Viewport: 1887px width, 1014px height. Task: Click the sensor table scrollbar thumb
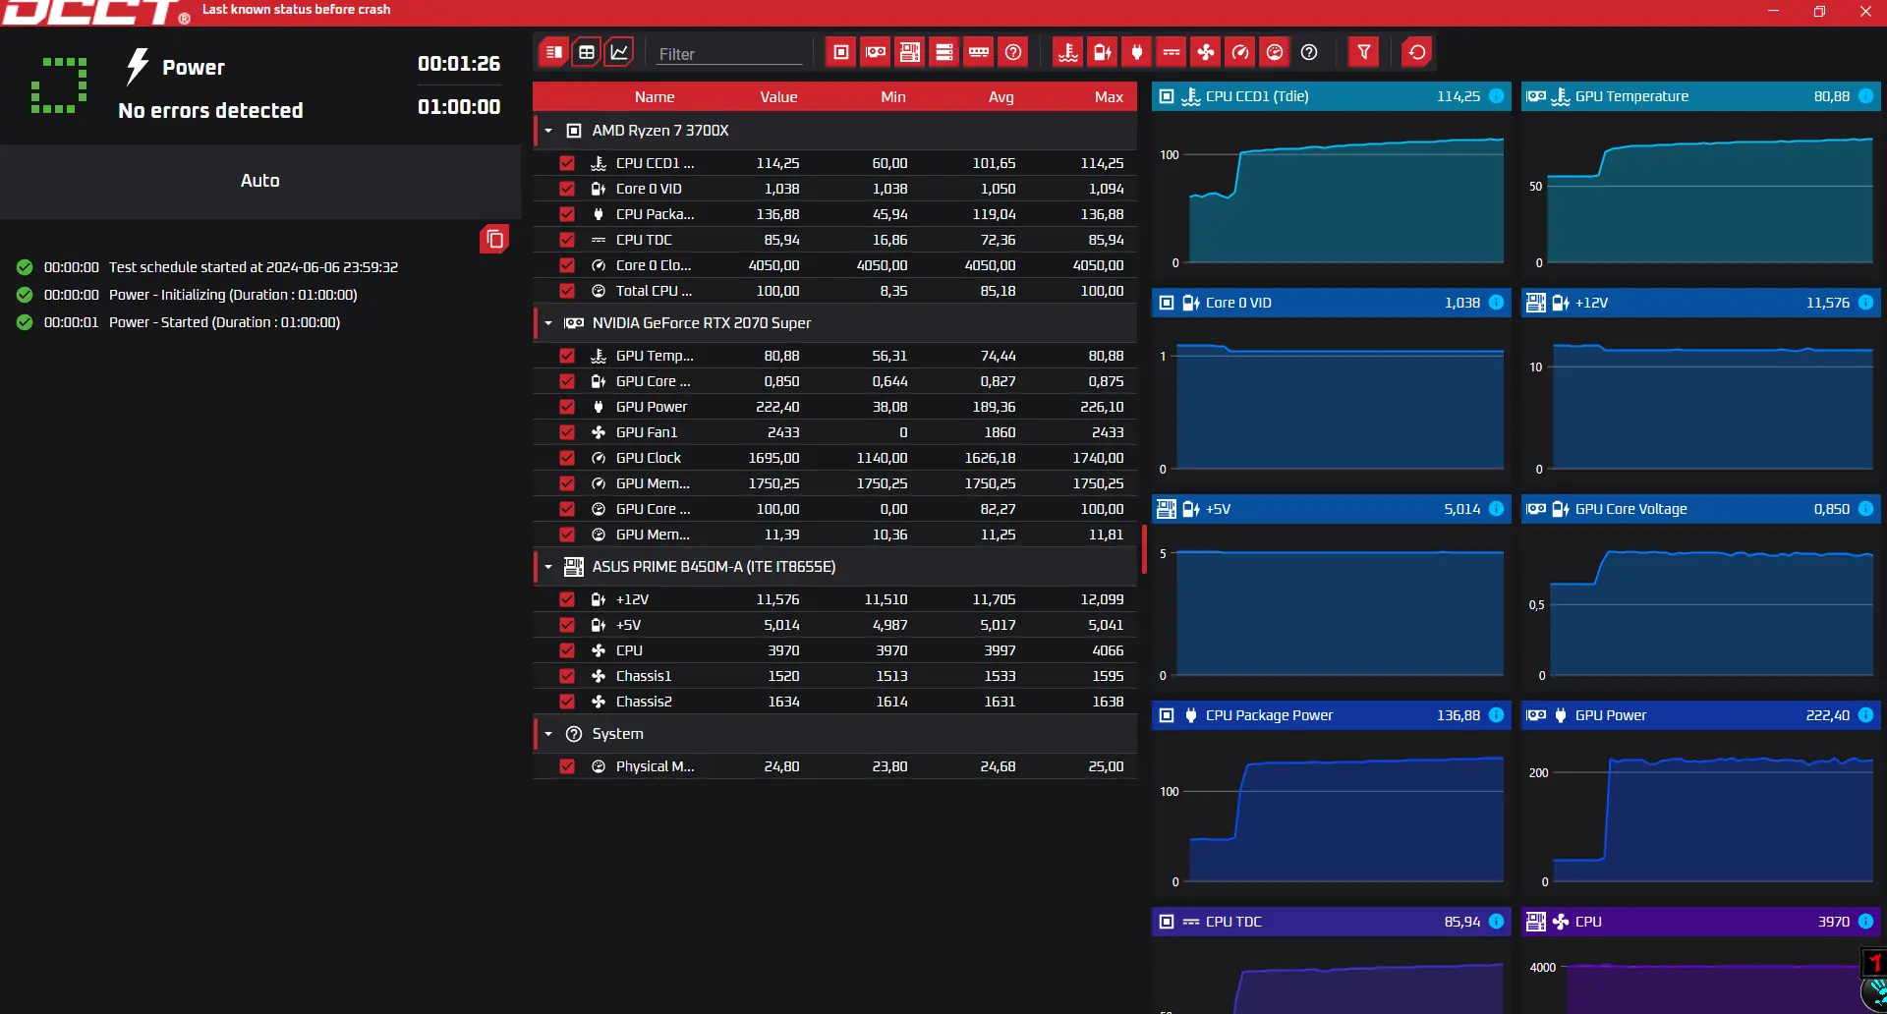(1144, 549)
